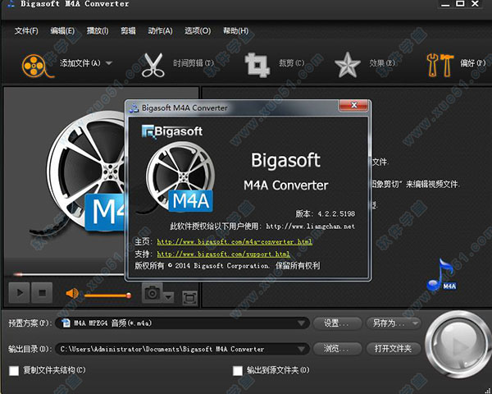Open the Edit (E) menu

click(62, 31)
